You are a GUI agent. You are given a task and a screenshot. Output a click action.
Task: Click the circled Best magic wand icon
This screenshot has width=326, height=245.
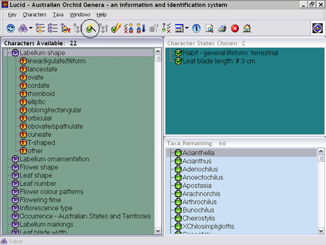pyautogui.click(x=90, y=28)
